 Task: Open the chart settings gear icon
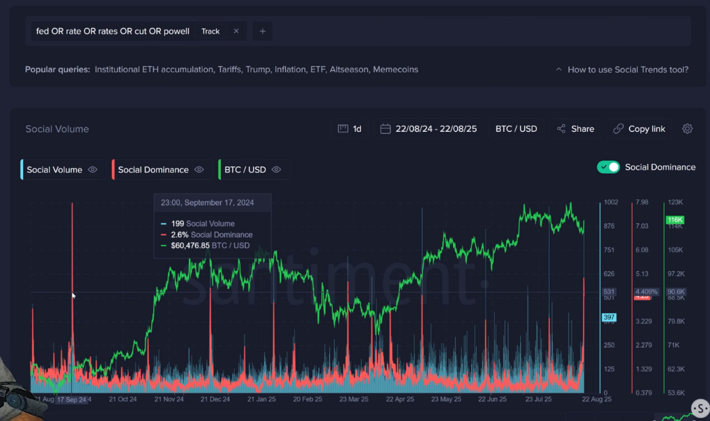click(687, 129)
